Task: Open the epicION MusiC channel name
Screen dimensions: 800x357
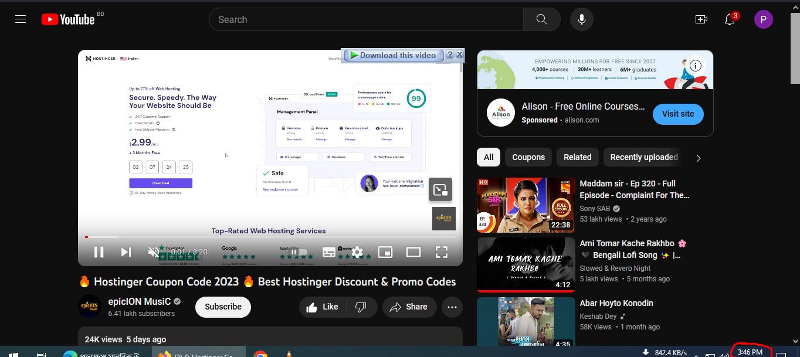Action: (x=140, y=301)
